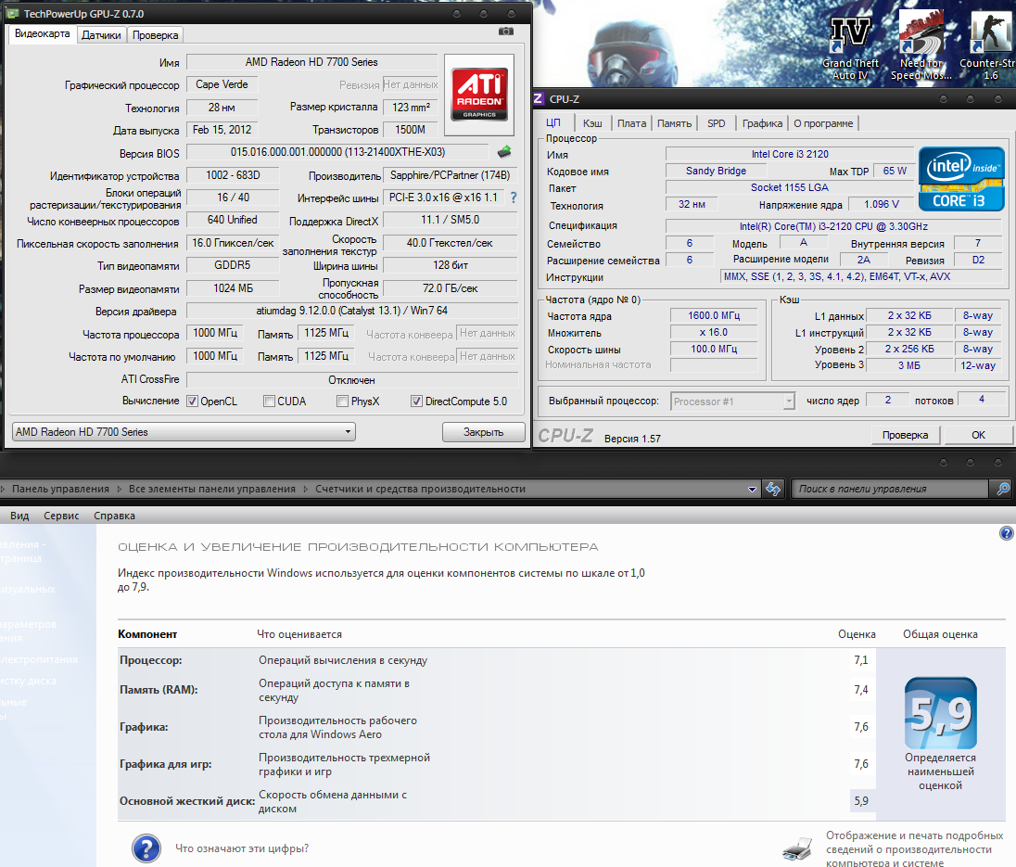Click the printer icon for detailed performance info
Viewport: 1016px width, 867px height.
coord(797,848)
